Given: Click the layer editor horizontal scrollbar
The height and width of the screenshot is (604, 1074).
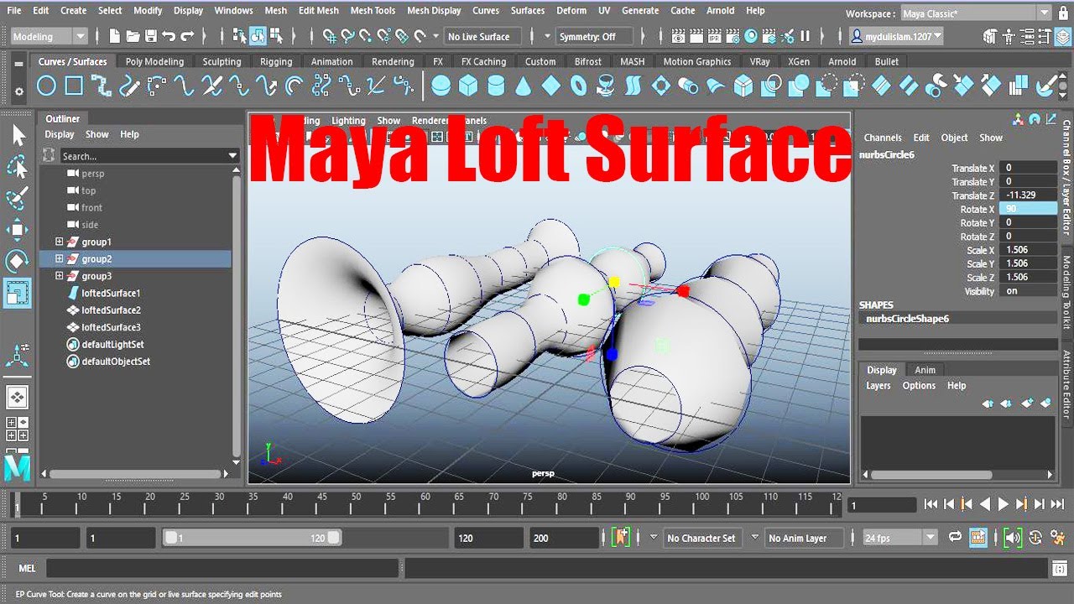Looking at the screenshot, I should pos(931,475).
